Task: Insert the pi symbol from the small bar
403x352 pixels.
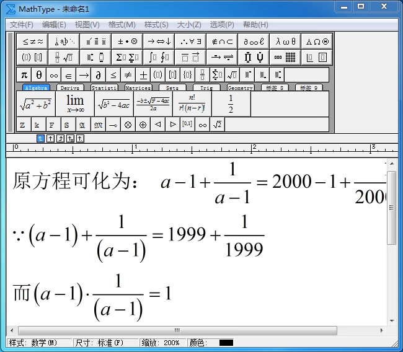Action: tap(24, 75)
